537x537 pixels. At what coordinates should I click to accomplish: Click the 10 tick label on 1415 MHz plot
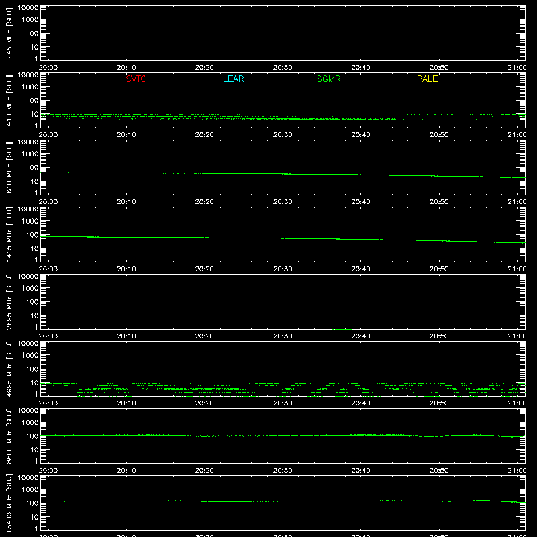coord(34,248)
